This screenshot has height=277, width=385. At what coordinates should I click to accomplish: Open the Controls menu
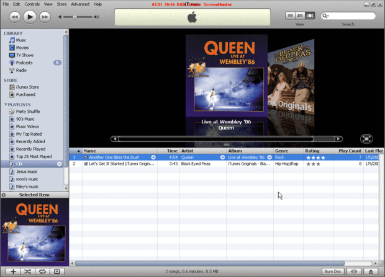point(32,4)
